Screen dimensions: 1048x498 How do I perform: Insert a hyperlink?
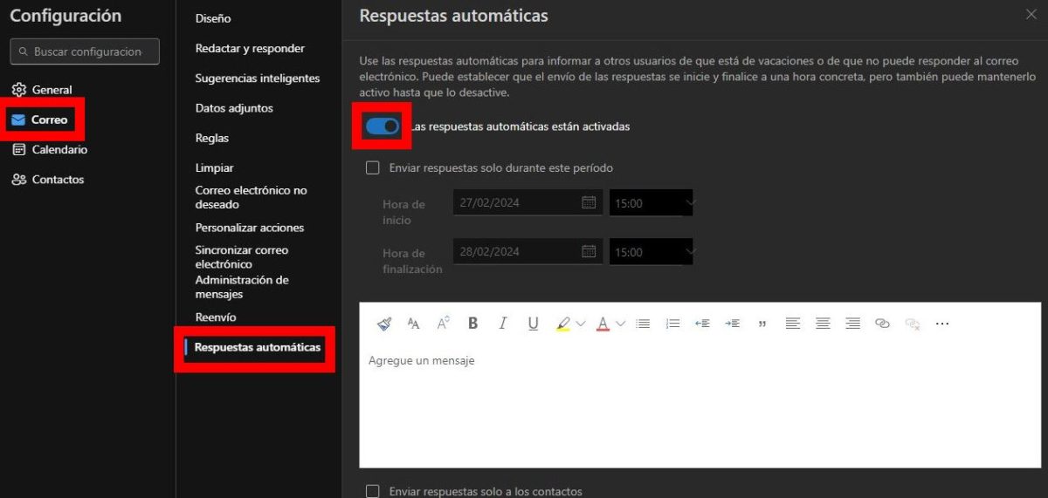click(x=882, y=324)
